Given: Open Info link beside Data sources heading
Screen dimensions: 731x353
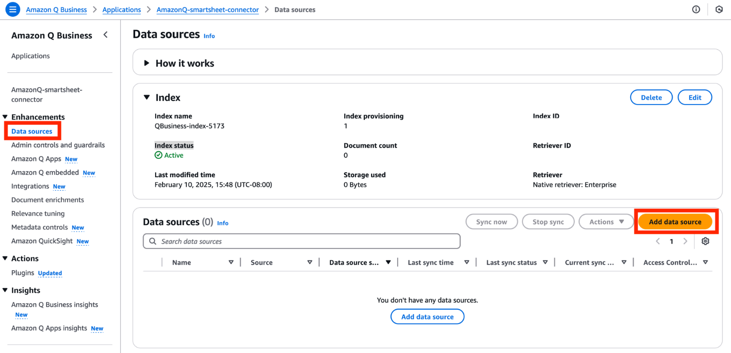Looking at the screenshot, I should pos(209,36).
